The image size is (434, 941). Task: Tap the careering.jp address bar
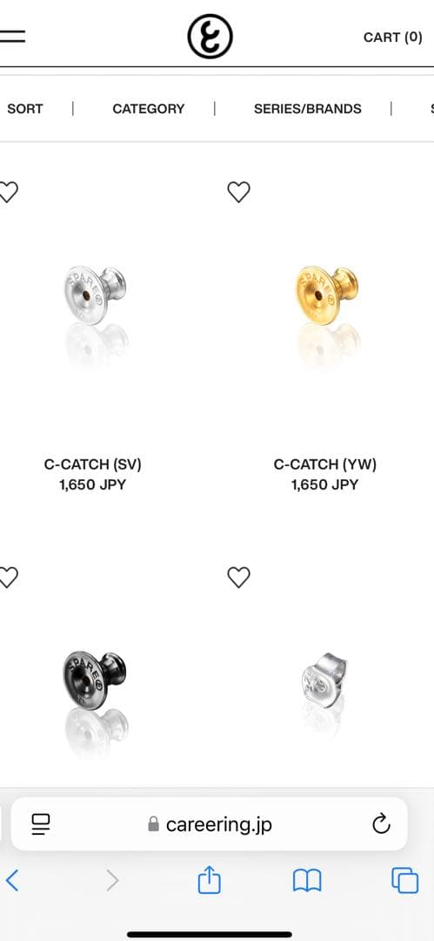click(x=210, y=824)
